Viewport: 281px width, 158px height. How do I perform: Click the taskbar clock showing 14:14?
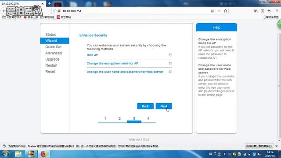point(270,154)
